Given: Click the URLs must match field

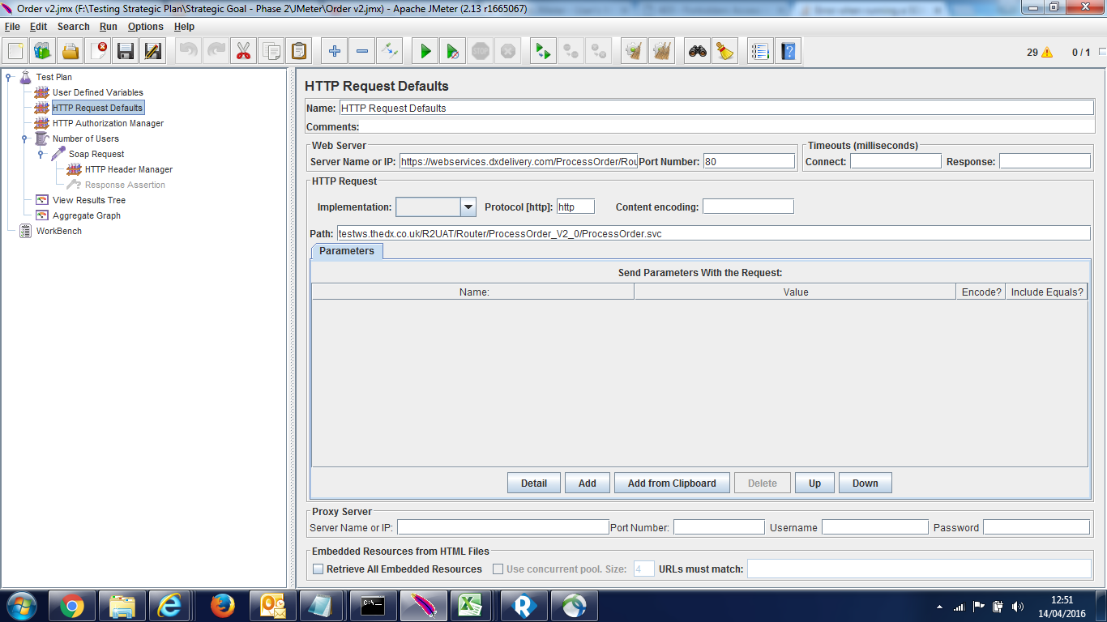Looking at the screenshot, I should pos(919,569).
